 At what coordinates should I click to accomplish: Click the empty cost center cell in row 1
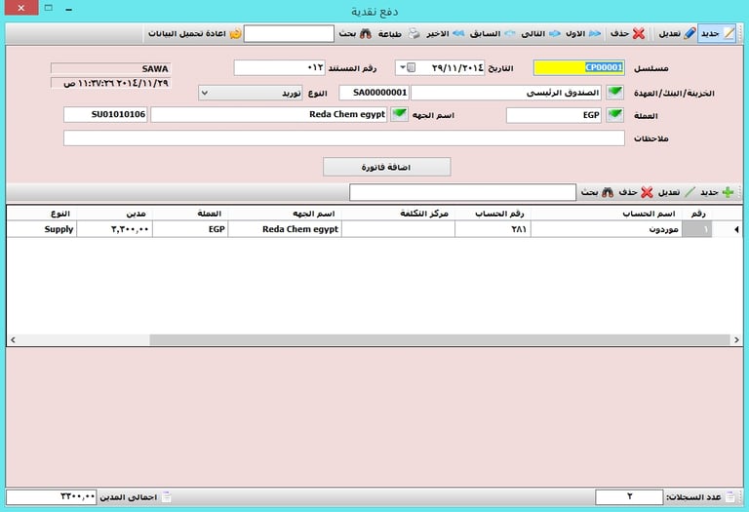click(x=398, y=229)
